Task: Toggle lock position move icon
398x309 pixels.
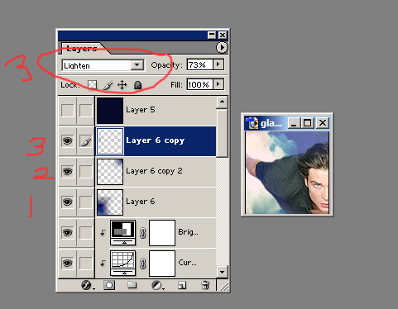Action: [122, 85]
